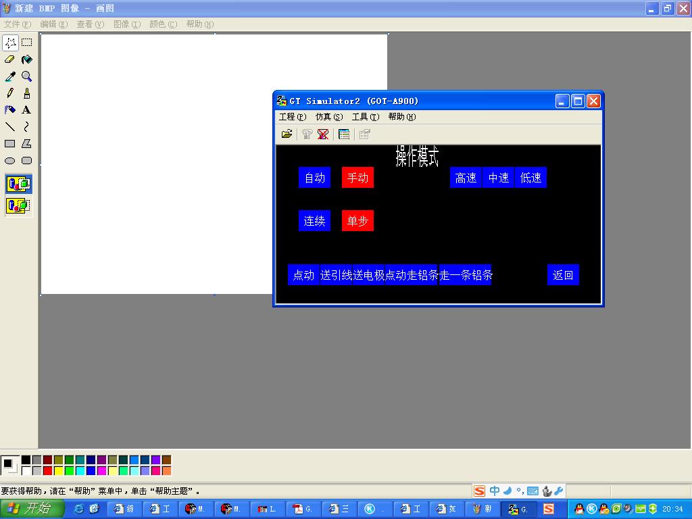This screenshot has height=519, width=692.
Task: Toggle the 手动 (manual) mode button
Action: [x=357, y=178]
